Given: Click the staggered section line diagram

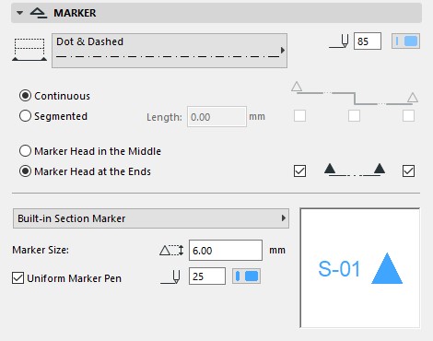Looking at the screenshot, I should [x=355, y=93].
